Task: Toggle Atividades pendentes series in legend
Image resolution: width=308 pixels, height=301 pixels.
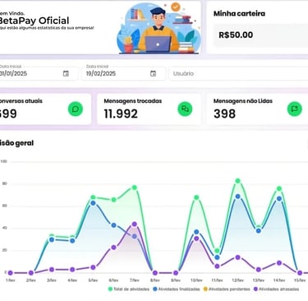Action: (x=227, y=289)
